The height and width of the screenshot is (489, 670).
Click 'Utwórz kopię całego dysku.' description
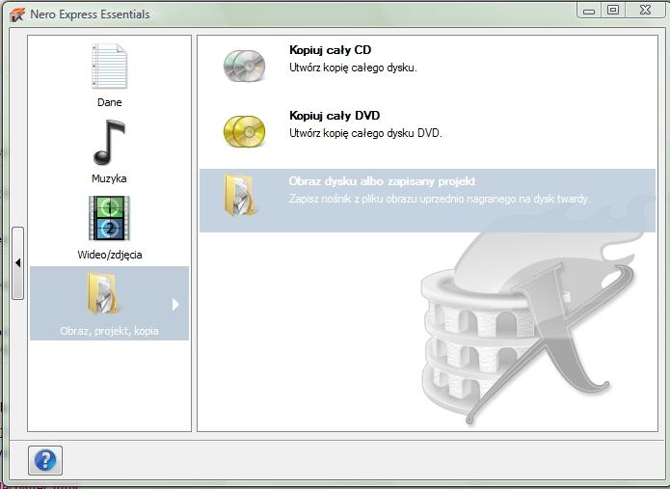pyautogui.click(x=353, y=68)
